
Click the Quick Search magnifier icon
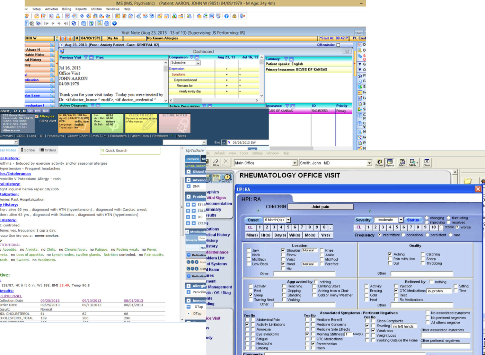tap(103, 150)
